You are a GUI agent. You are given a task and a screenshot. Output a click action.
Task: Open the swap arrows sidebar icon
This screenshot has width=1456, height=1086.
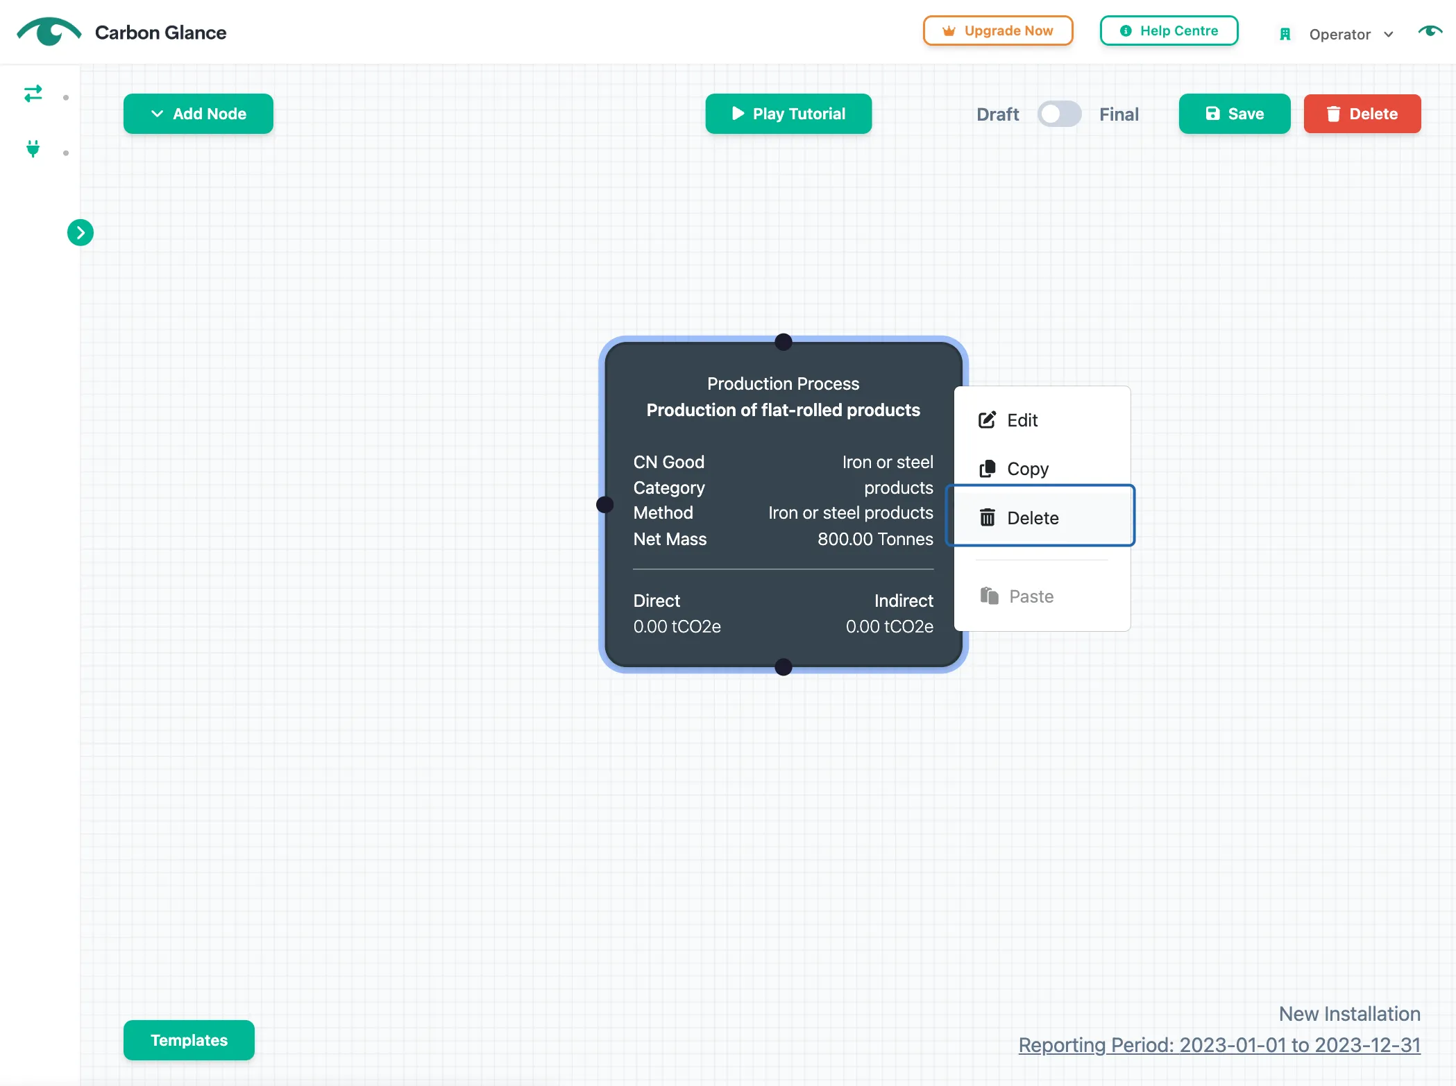33,94
